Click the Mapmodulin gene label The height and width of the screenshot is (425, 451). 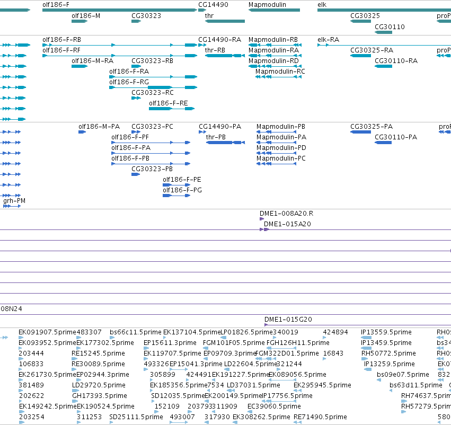click(267, 5)
